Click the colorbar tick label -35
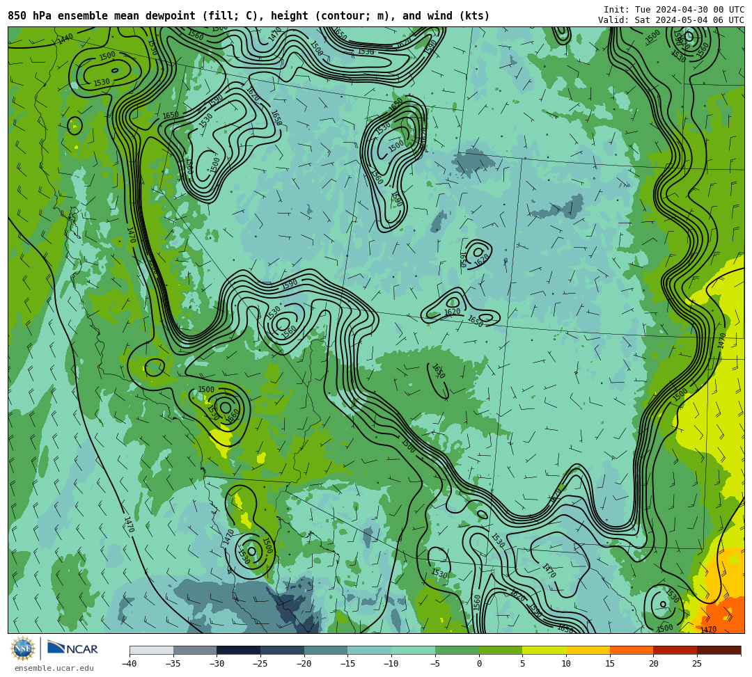Screen dimensions: 752x677 coord(173,664)
